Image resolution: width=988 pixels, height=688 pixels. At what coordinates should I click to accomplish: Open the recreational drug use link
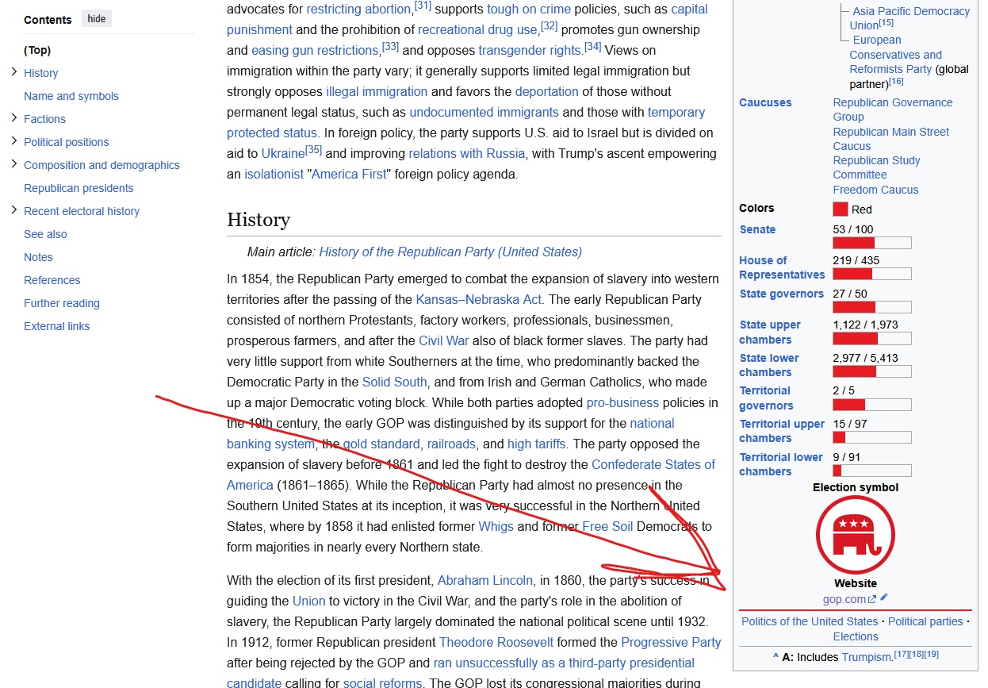tap(477, 29)
